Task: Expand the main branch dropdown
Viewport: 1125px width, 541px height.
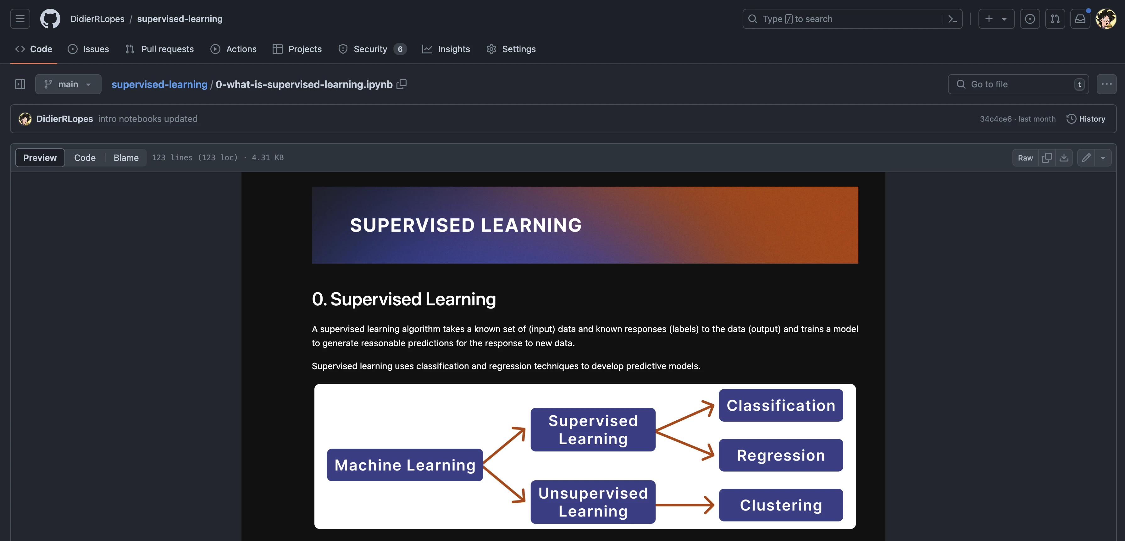Action: [x=68, y=84]
